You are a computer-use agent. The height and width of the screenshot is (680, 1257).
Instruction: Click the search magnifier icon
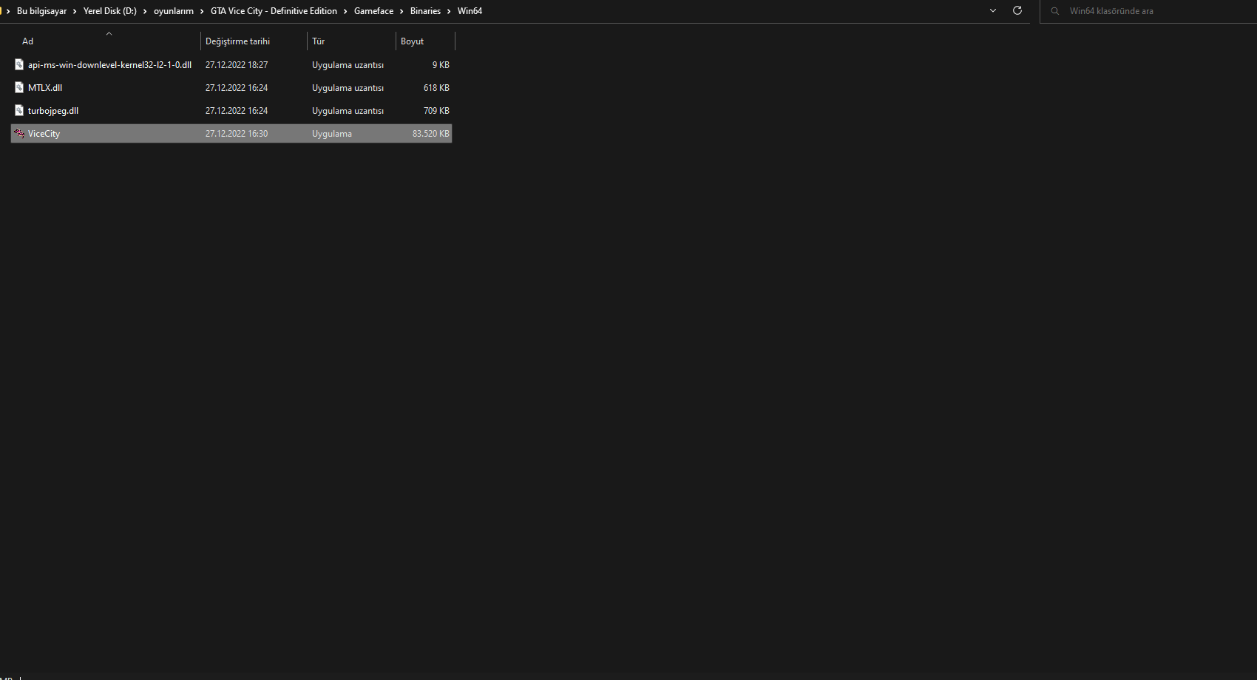(1055, 11)
